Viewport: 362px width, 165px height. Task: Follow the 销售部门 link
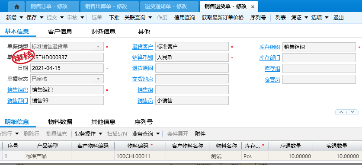pos(18,101)
